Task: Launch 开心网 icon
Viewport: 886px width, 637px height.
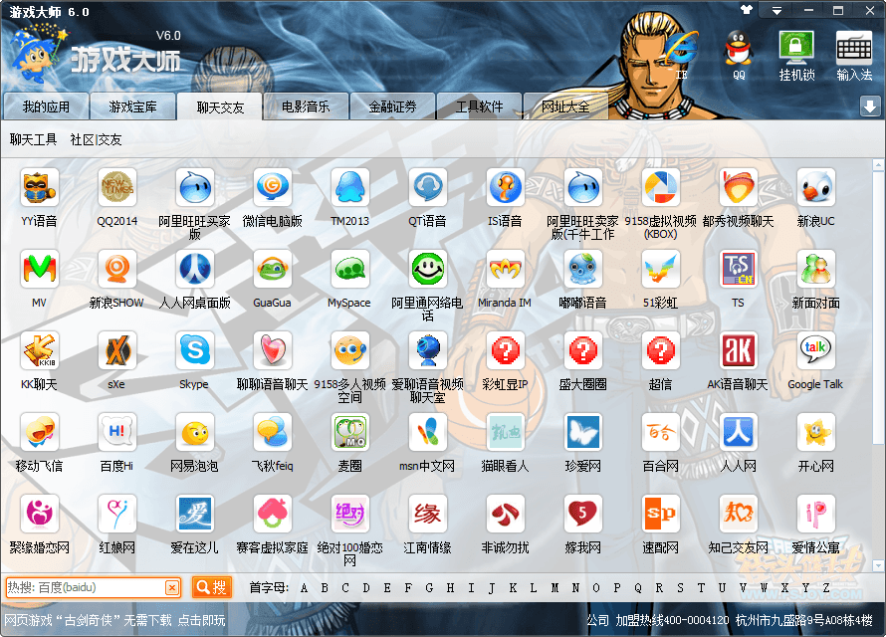Action: pos(816,432)
